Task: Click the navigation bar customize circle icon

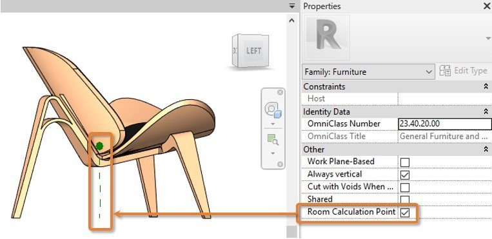Action: click(x=280, y=164)
